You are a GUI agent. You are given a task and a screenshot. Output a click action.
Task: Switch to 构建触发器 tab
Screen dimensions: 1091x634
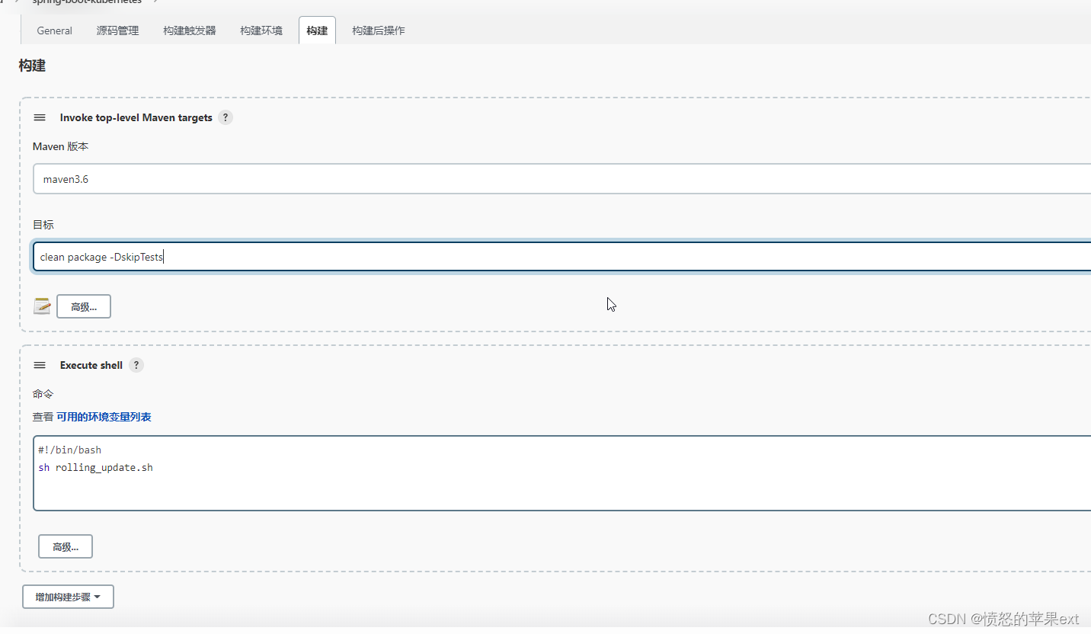pos(190,30)
